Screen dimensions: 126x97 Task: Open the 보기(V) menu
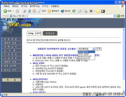(24, 6)
